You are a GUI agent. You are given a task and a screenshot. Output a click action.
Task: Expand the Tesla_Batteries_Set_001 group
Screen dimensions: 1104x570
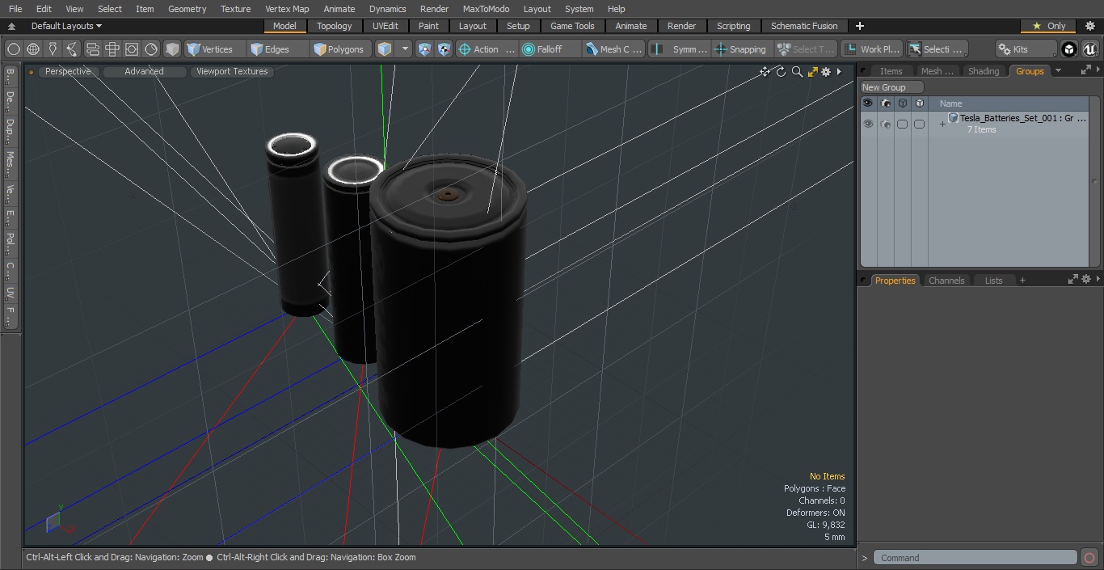pos(942,125)
